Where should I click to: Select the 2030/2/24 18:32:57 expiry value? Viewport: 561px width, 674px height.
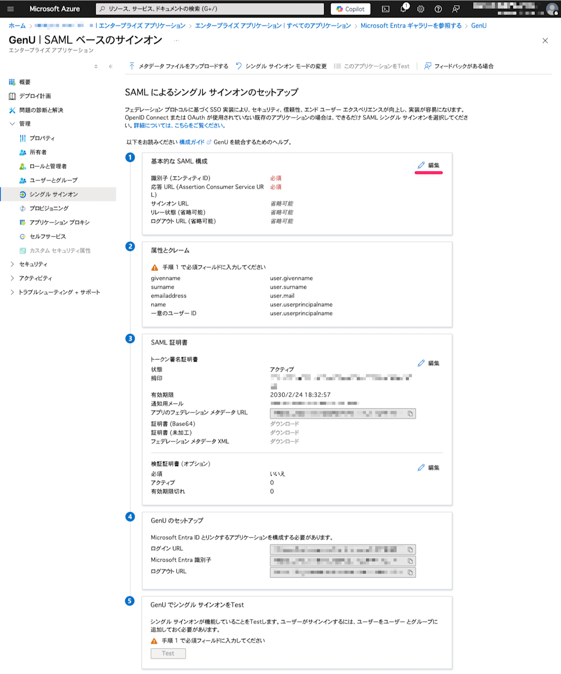(300, 395)
